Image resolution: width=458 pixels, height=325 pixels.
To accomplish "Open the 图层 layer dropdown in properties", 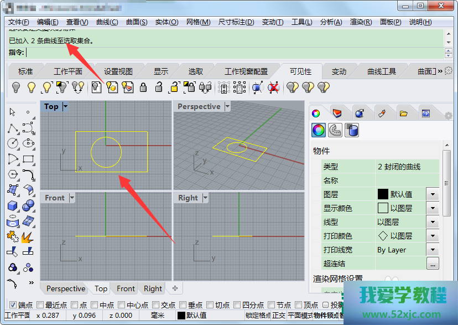I will coord(433,194).
